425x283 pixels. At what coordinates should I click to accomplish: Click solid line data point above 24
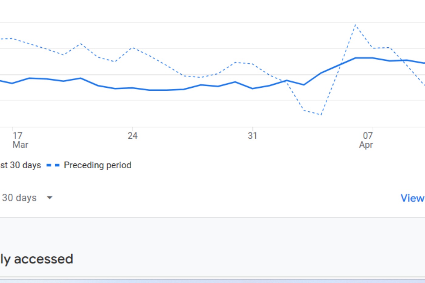(132, 88)
